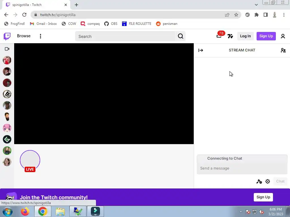
Task: Click the magnifying glass search button
Action: [180, 36]
